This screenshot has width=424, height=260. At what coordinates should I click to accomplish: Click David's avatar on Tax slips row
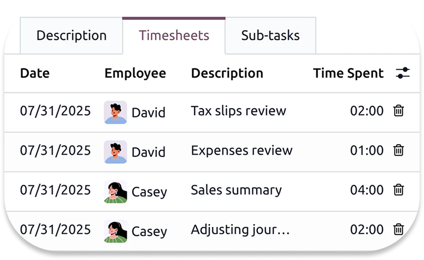[x=115, y=112]
